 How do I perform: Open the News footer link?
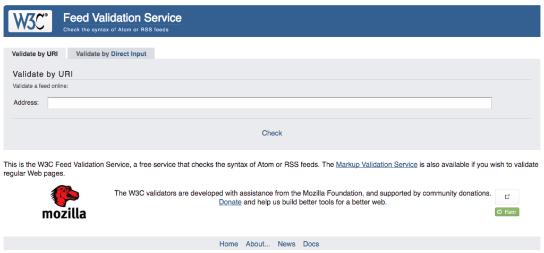286,244
